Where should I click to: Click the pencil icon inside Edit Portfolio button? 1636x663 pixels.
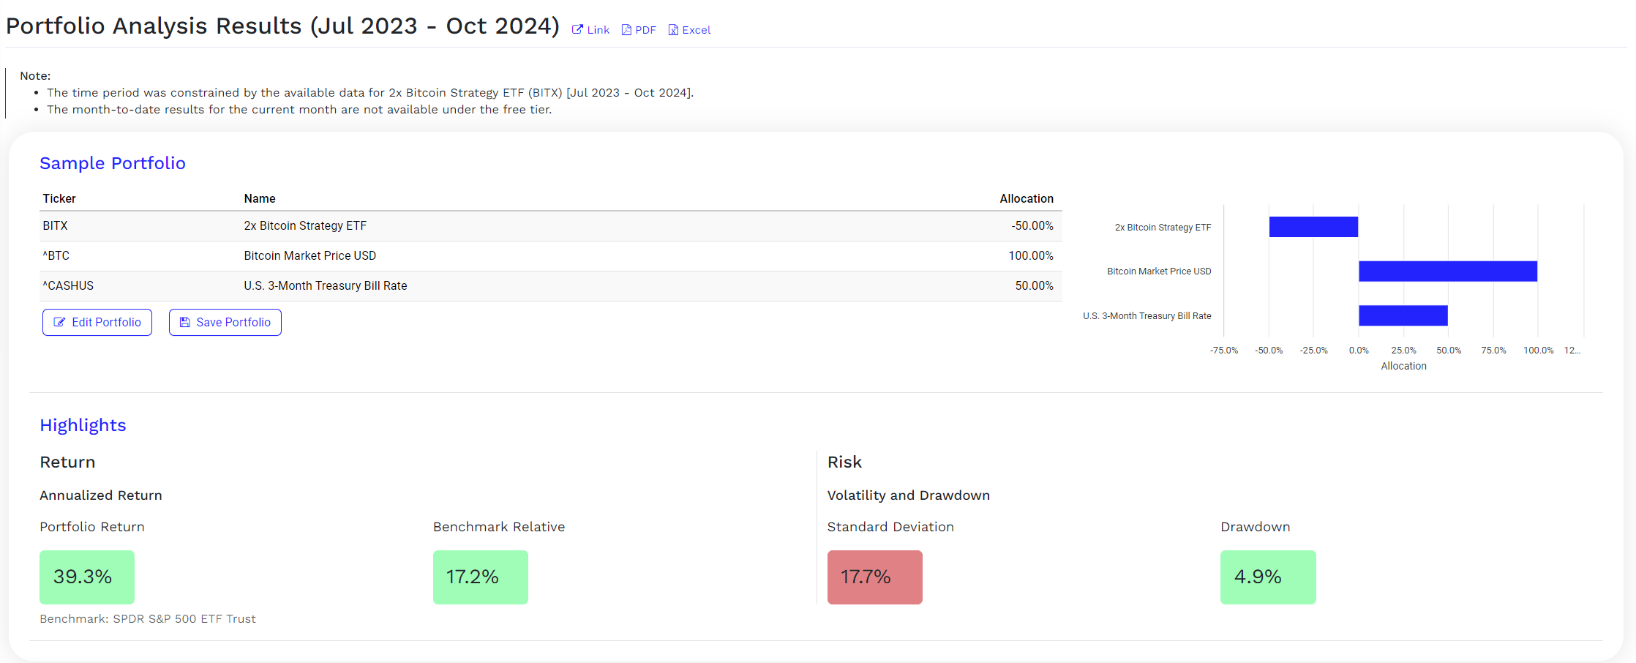pos(61,322)
